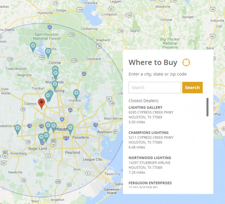Click the Livingston label on map
The width and height of the screenshot is (225, 204).
109,14
